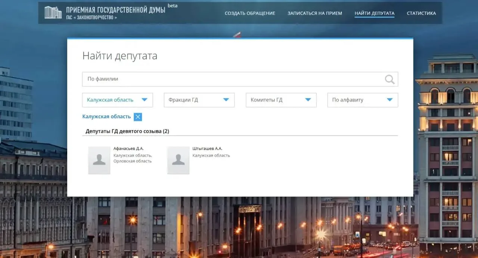This screenshot has width=478, height=258.
Task: Click the Калужская область active filter label
Action: pyautogui.click(x=106, y=117)
